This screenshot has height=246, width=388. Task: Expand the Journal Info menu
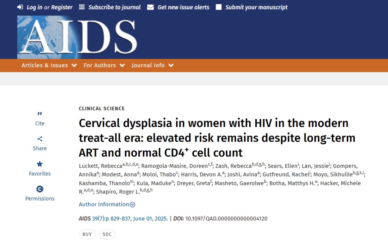pyautogui.click(x=153, y=65)
